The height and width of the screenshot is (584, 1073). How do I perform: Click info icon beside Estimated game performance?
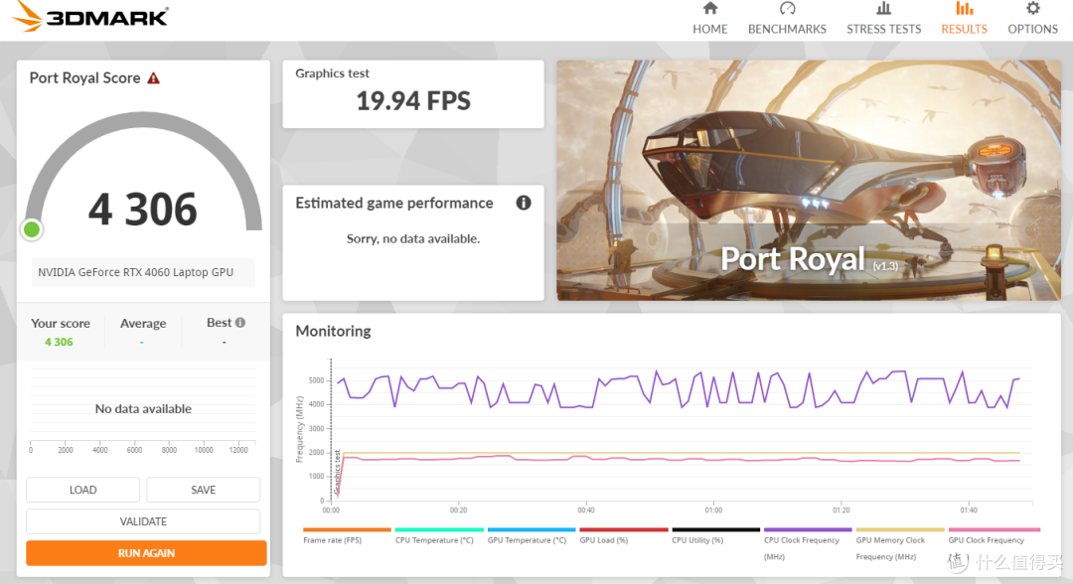coord(524,203)
